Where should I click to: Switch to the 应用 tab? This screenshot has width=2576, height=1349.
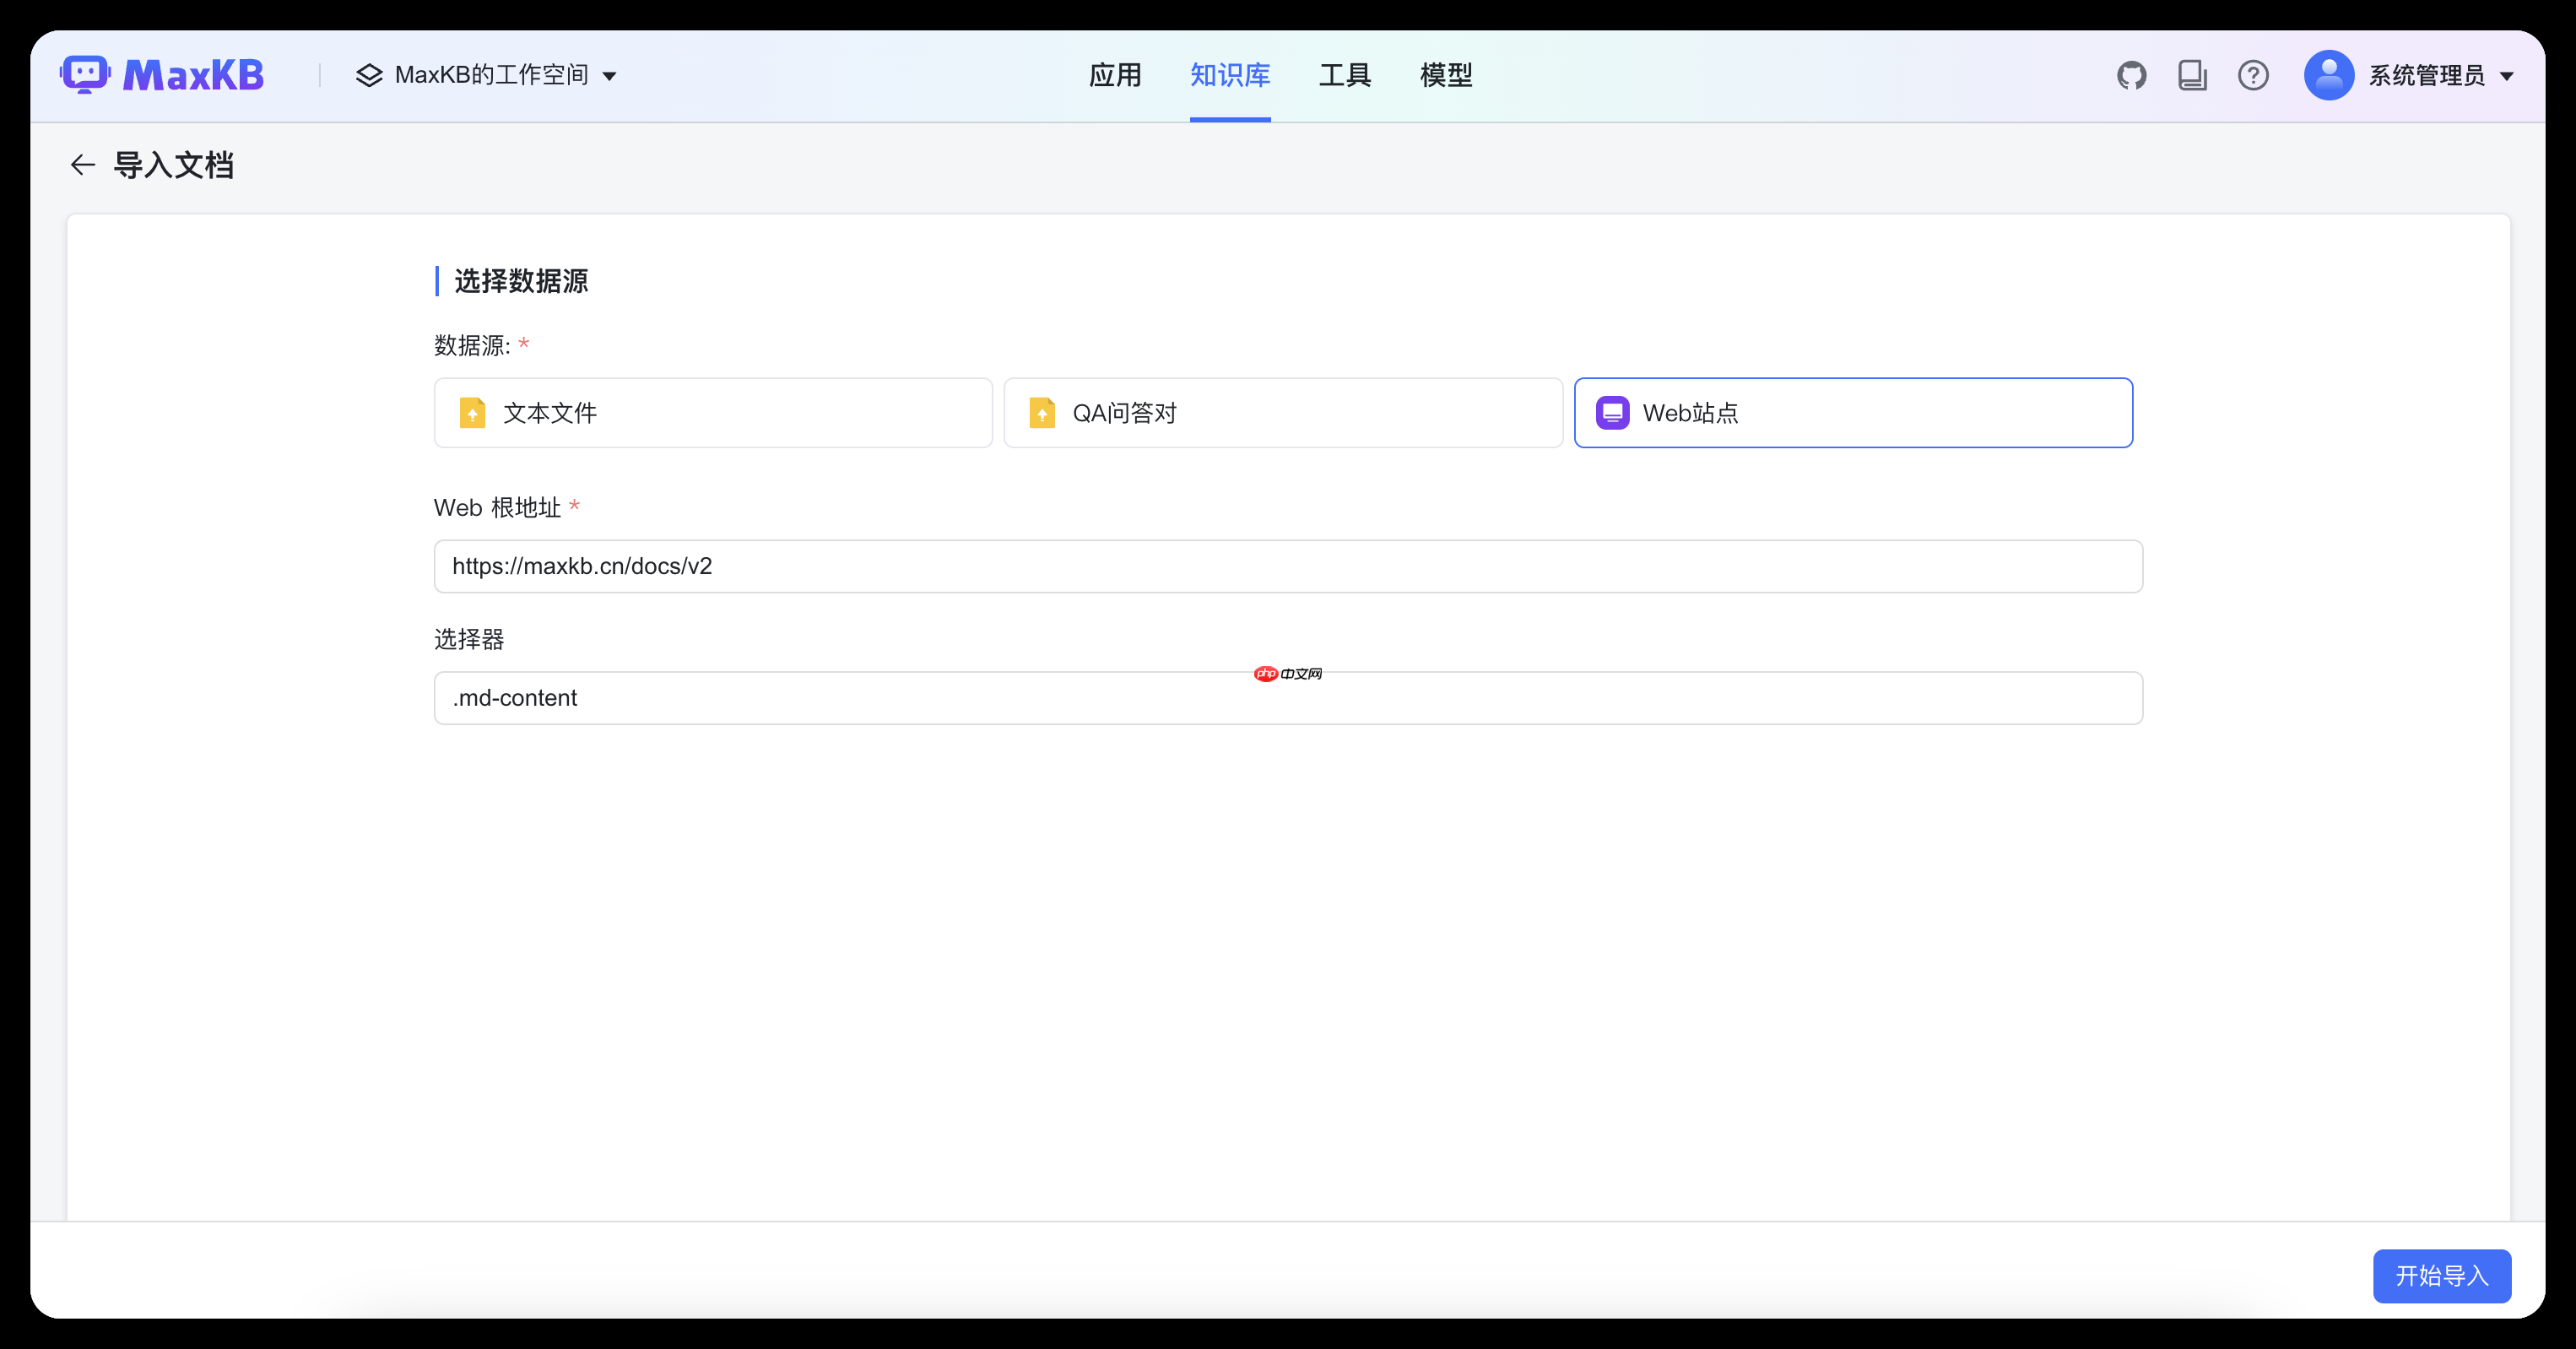1115,75
